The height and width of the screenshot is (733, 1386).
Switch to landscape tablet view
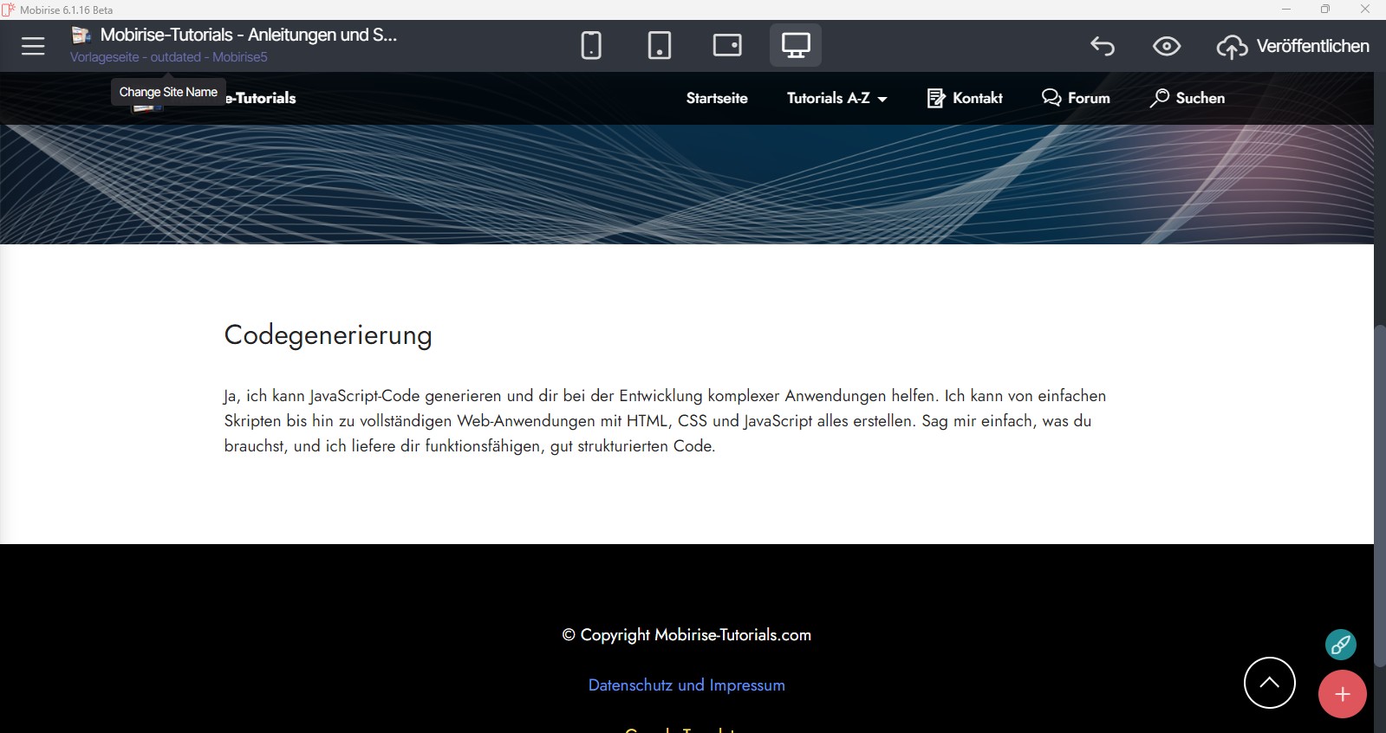pyautogui.click(x=727, y=45)
